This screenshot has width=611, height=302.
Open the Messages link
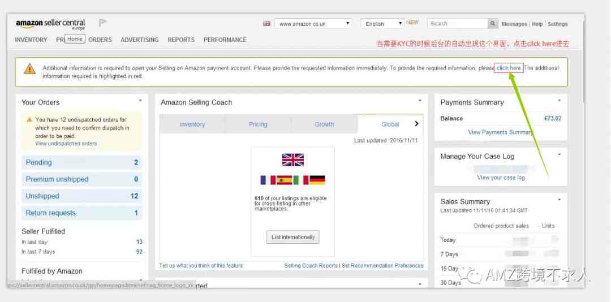(x=514, y=24)
